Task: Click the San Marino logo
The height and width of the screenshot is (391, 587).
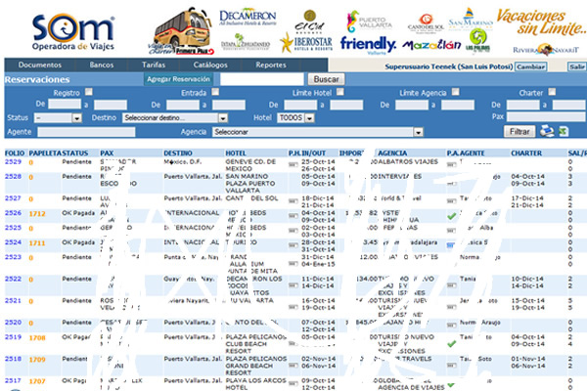Action: coord(471,19)
